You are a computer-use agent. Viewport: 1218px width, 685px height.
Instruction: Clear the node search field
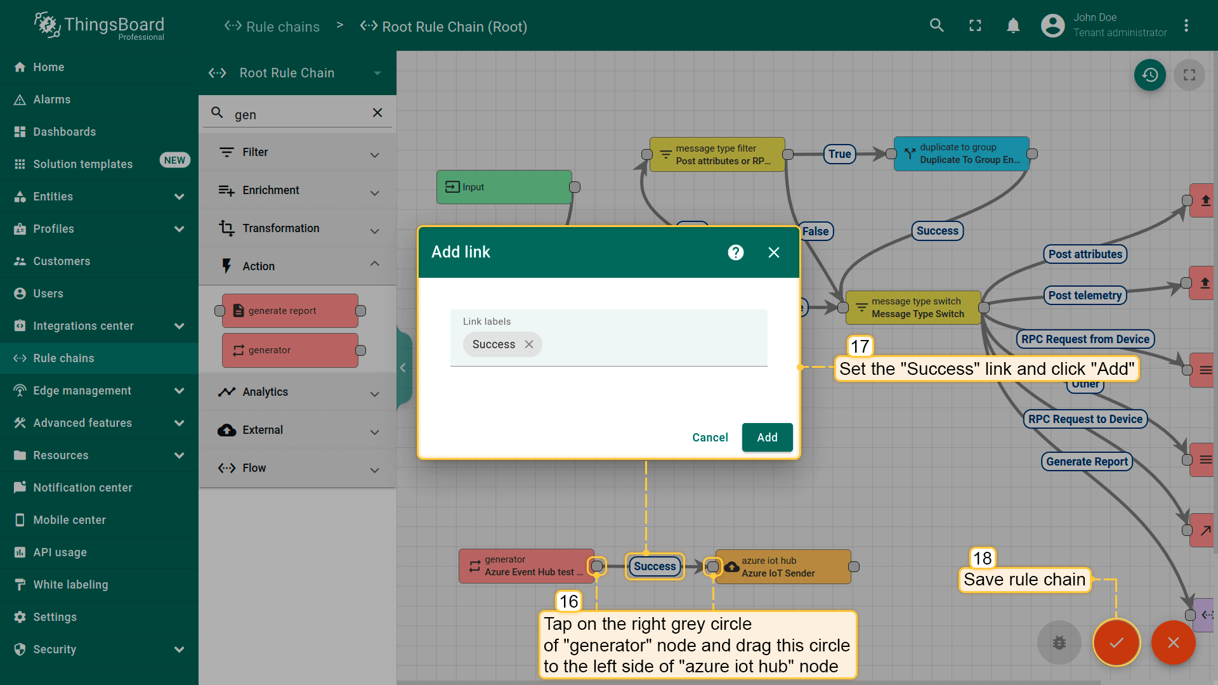pyautogui.click(x=377, y=113)
